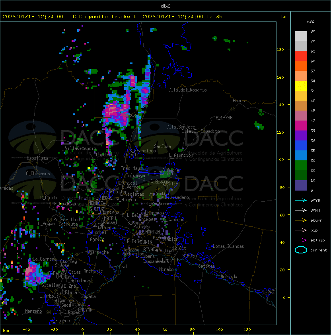Click the 'La_Carrera' map label

[x=45, y=259]
